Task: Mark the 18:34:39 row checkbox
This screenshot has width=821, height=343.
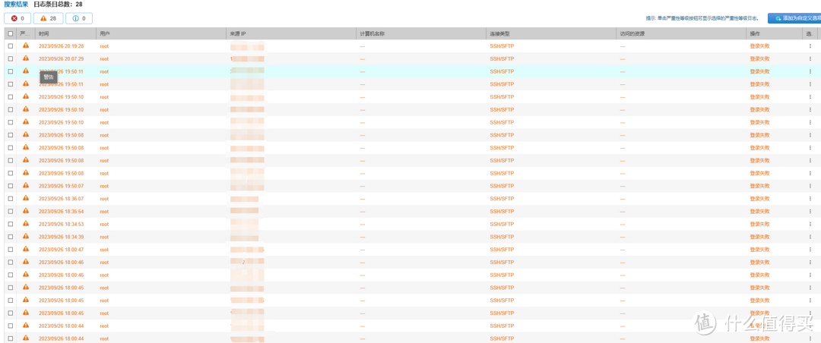Action: [11, 237]
